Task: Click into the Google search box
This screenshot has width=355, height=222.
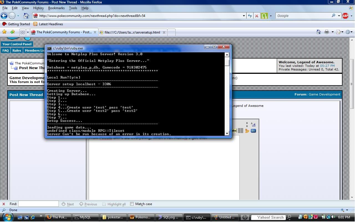Action: coord(304,16)
